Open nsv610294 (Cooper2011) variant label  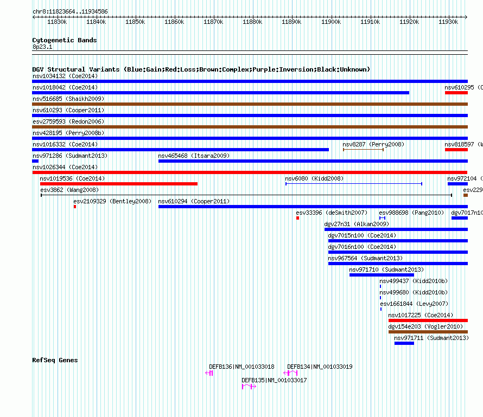click(x=194, y=201)
